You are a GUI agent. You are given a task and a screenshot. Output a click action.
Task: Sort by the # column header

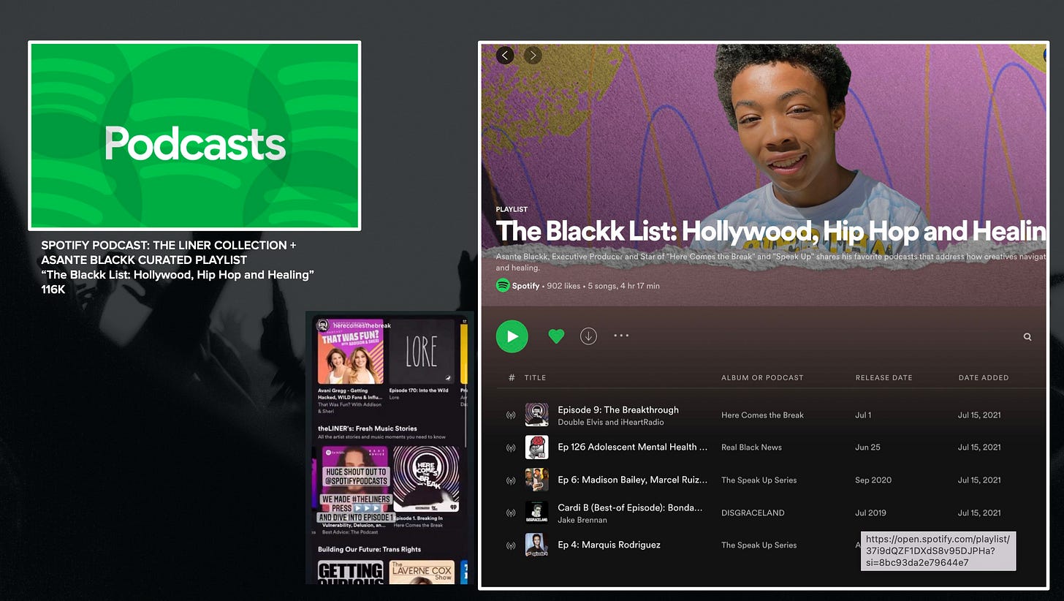coord(512,378)
